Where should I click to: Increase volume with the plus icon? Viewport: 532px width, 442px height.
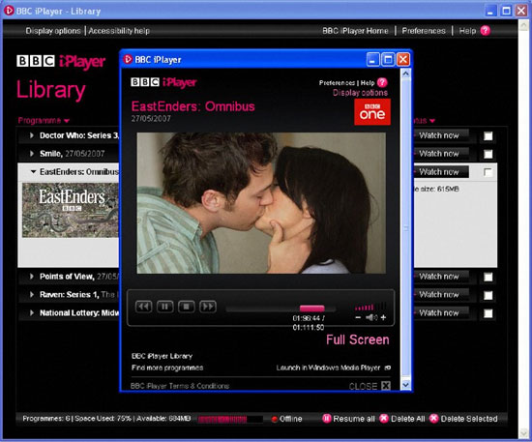[x=383, y=318]
